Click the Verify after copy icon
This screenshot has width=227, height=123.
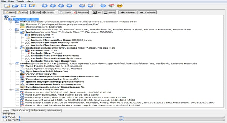(x=22, y=74)
